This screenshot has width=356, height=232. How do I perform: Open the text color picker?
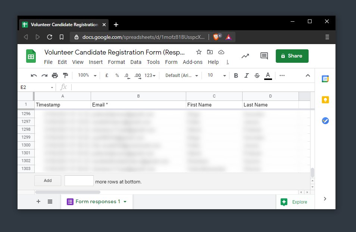point(268,76)
